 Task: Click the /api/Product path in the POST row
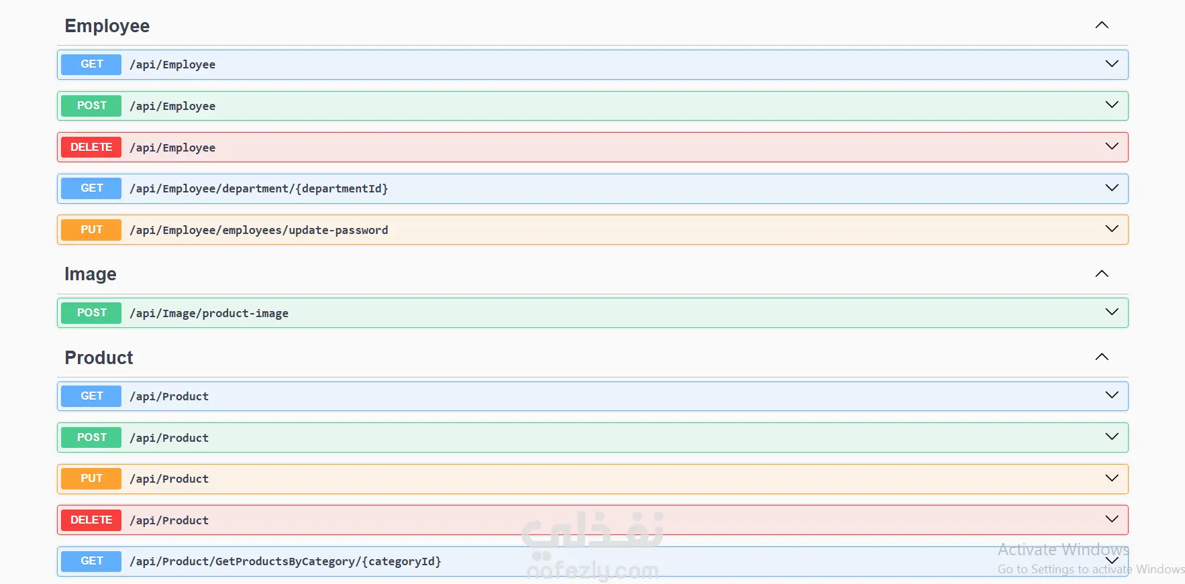169,439
